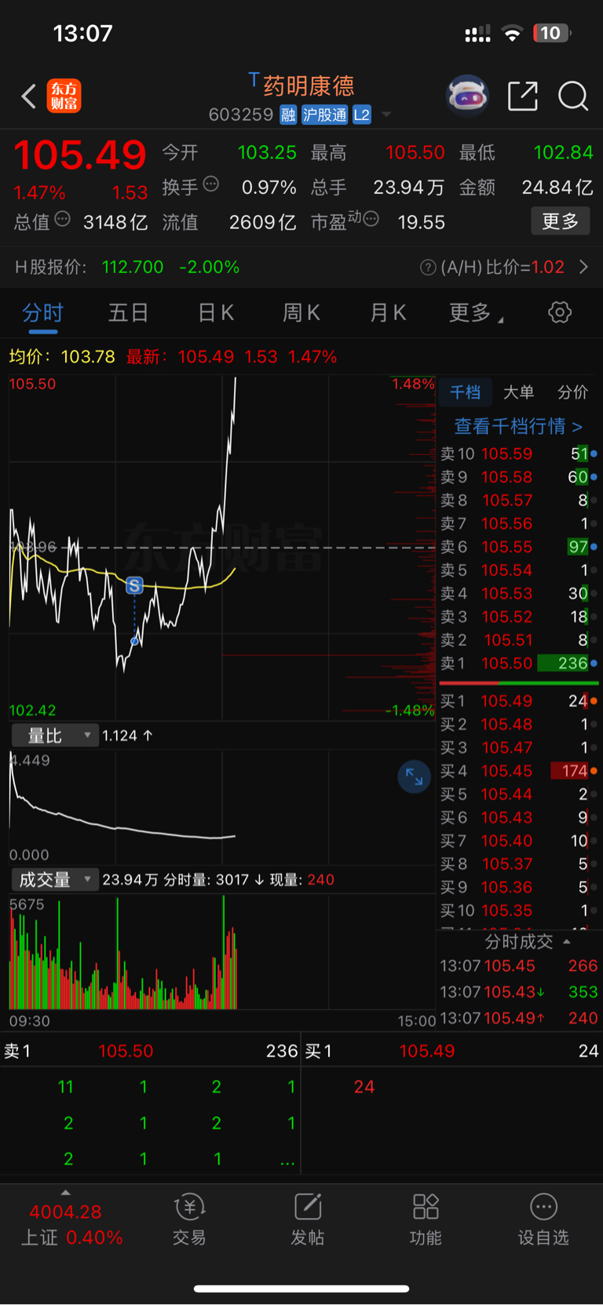Image resolution: width=603 pixels, height=1305 pixels.
Task: Tap the large 105.49 current price
Action: (x=80, y=155)
